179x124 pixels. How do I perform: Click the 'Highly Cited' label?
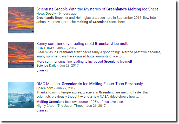click(45, 106)
